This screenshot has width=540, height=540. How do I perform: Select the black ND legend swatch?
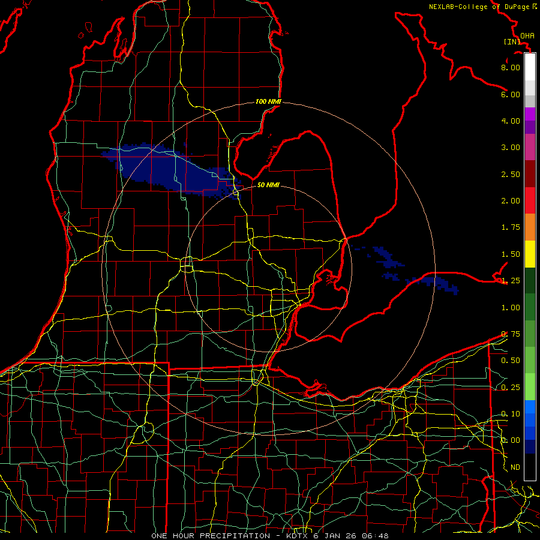(x=530, y=467)
